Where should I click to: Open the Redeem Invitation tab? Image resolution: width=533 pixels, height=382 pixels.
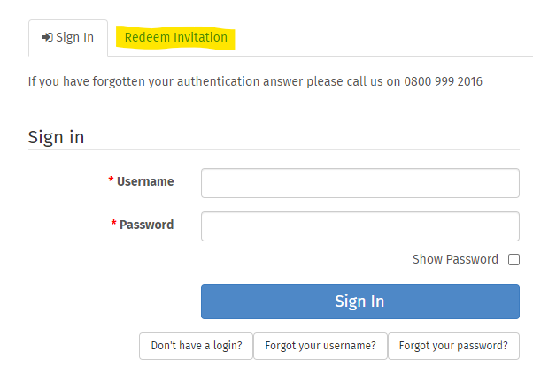(x=175, y=37)
